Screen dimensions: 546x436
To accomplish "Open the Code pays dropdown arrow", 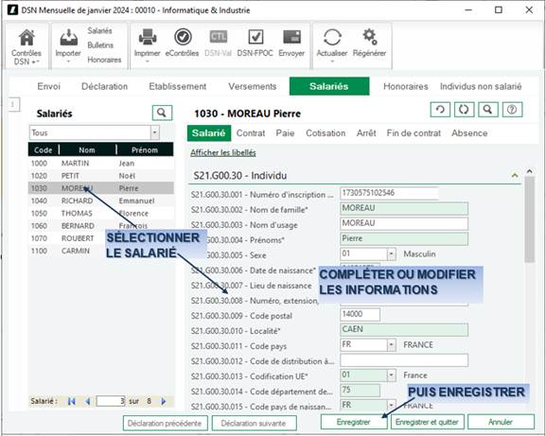I will (x=391, y=345).
